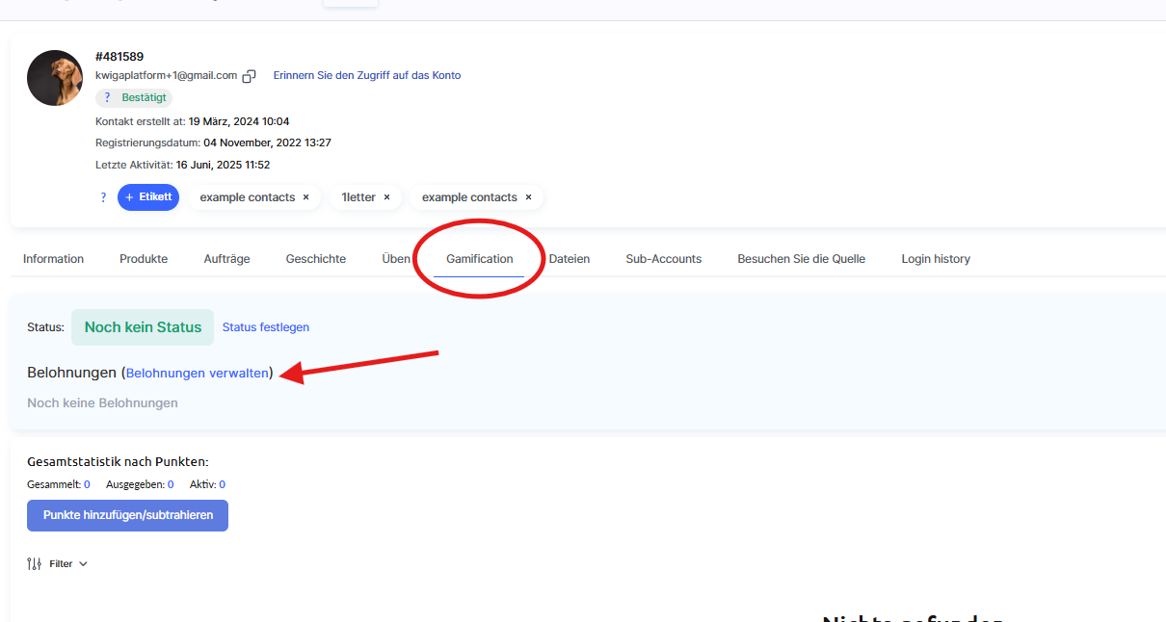Screen dimensions: 1166x622
Task: Click the question mark icon beside labels
Action: pos(103,197)
